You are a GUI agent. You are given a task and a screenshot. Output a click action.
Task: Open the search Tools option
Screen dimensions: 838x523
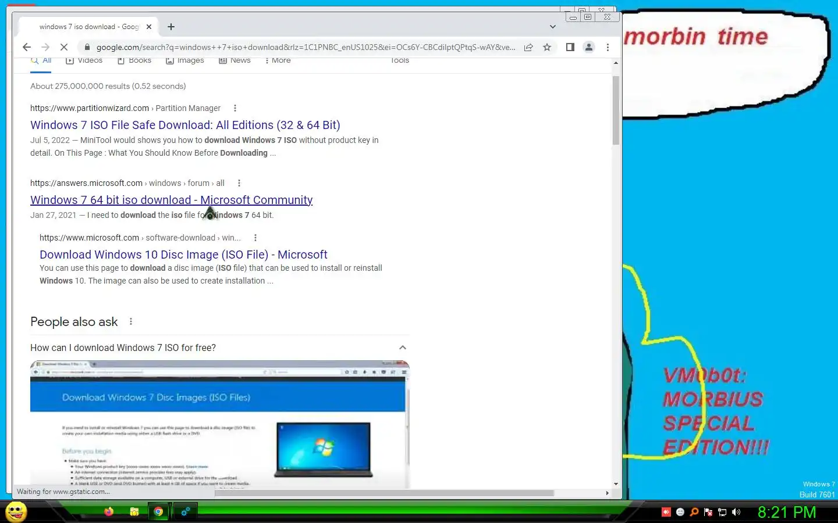400,60
